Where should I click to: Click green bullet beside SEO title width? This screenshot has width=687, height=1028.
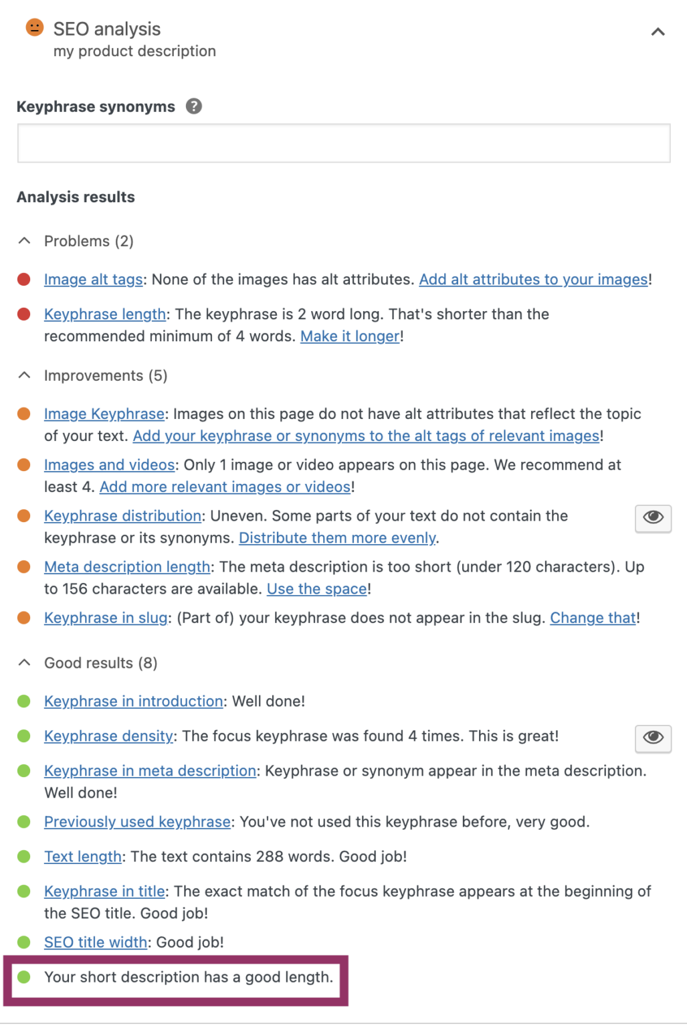[25, 942]
